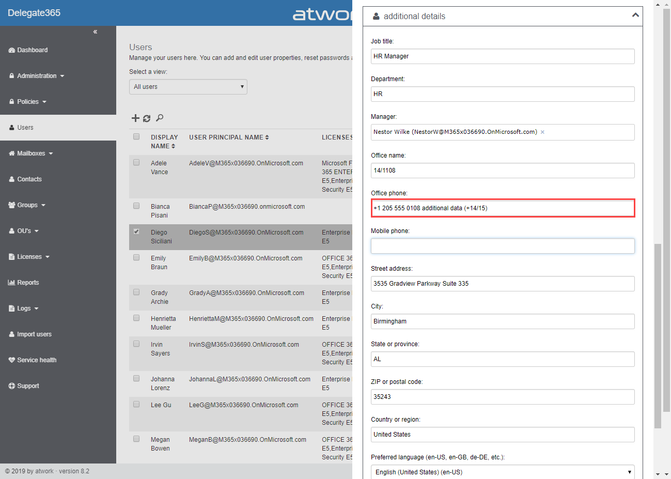Remove Nestor Wilke as manager

coord(542,132)
